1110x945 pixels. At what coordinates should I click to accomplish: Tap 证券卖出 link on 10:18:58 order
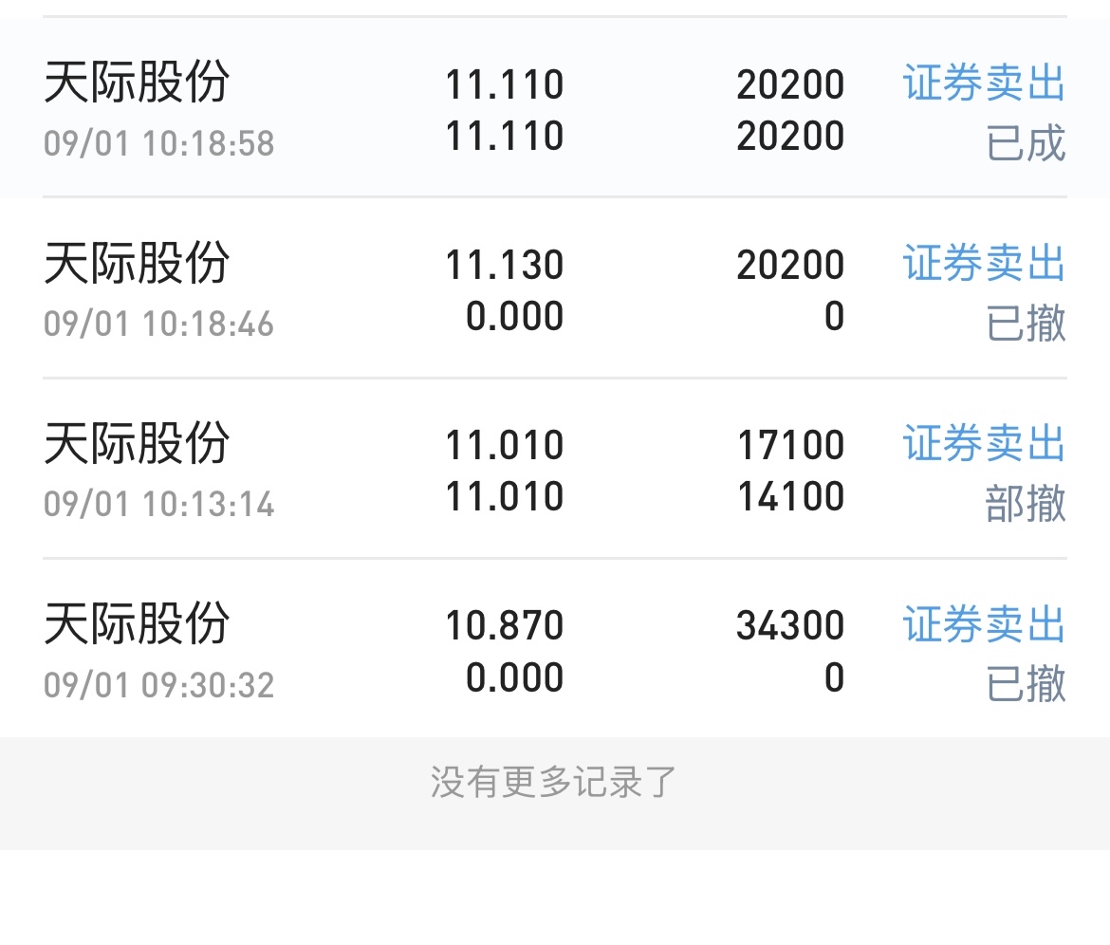click(x=984, y=83)
